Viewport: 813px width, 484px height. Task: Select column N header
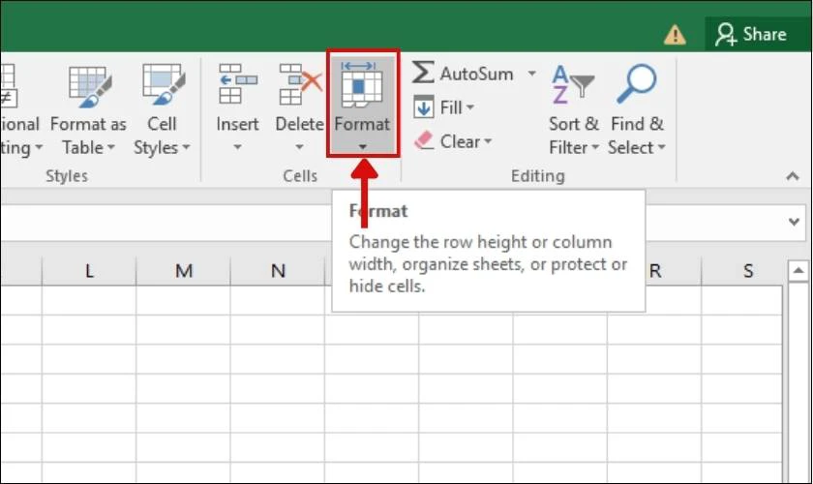click(x=278, y=271)
